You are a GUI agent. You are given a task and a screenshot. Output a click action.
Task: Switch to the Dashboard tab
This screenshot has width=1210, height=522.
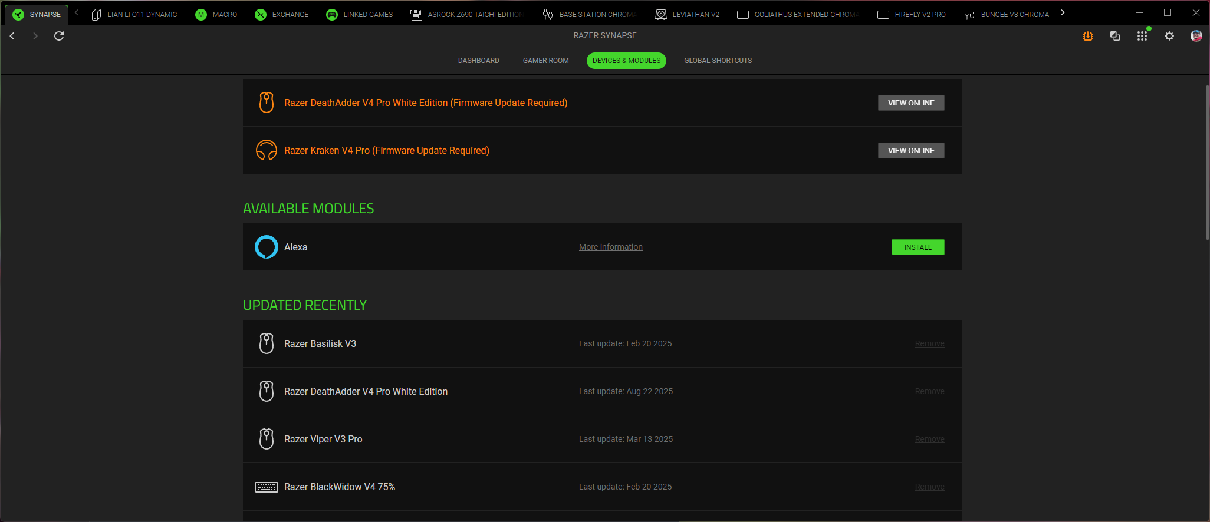pos(479,61)
